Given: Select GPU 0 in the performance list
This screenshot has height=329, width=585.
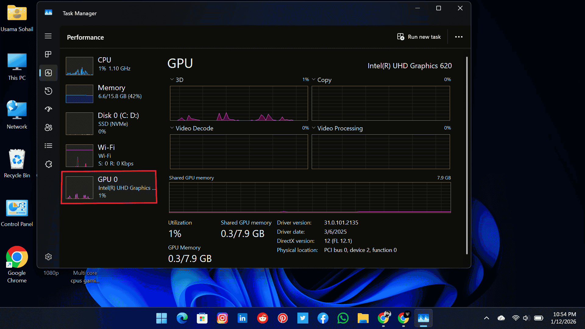Looking at the screenshot, I should click(x=109, y=187).
